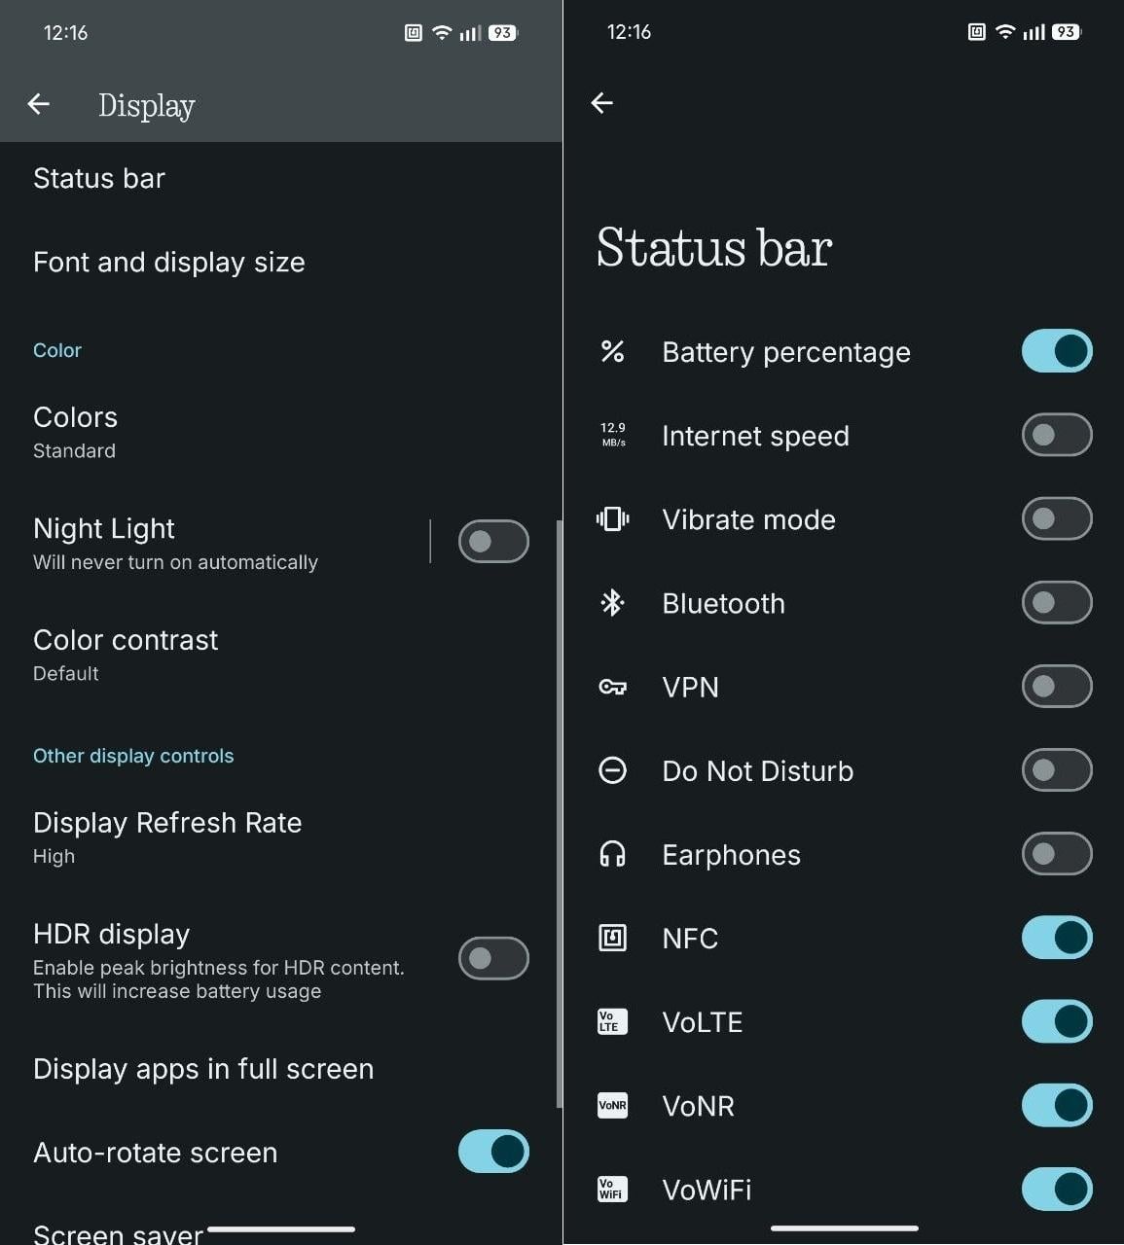This screenshot has height=1245, width=1124.
Task: Tap the Do Not Disturb circle icon
Action: pyautogui.click(x=612, y=770)
